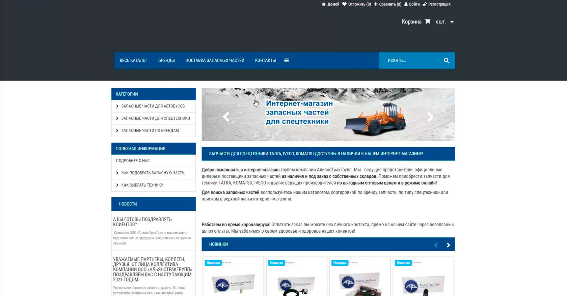Click the plus icon beside Сравнить
567x296 pixels.
pyautogui.click(x=376, y=4)
